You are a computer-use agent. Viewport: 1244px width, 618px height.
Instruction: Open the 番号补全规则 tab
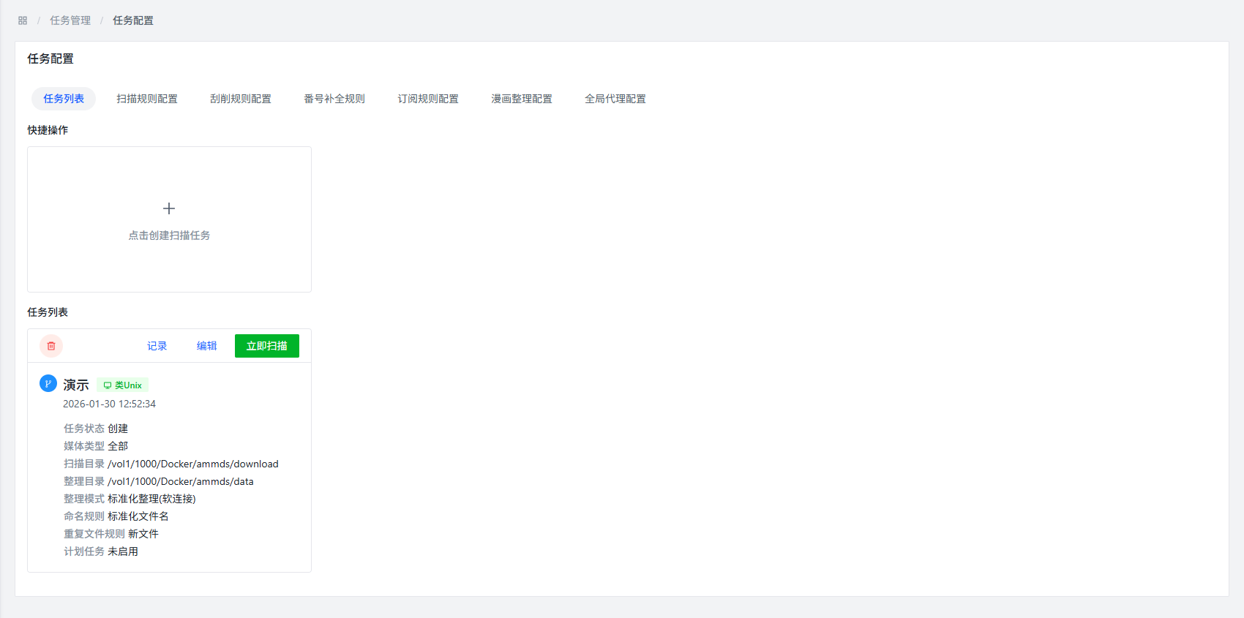point(334,99)
